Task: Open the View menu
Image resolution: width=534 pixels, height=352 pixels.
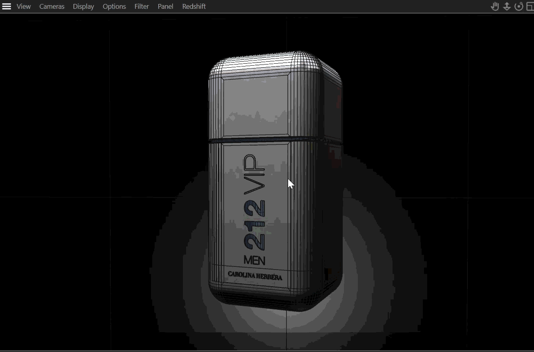Action: coord(24,6)
